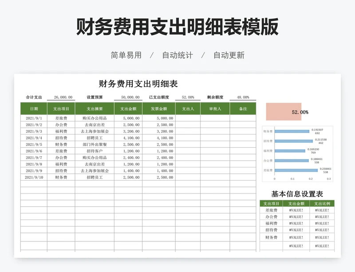
Task: Select 发票金额 3,200.00 in 2021/9/3 row
Action: pyautogui.click(x=159, y=131)
